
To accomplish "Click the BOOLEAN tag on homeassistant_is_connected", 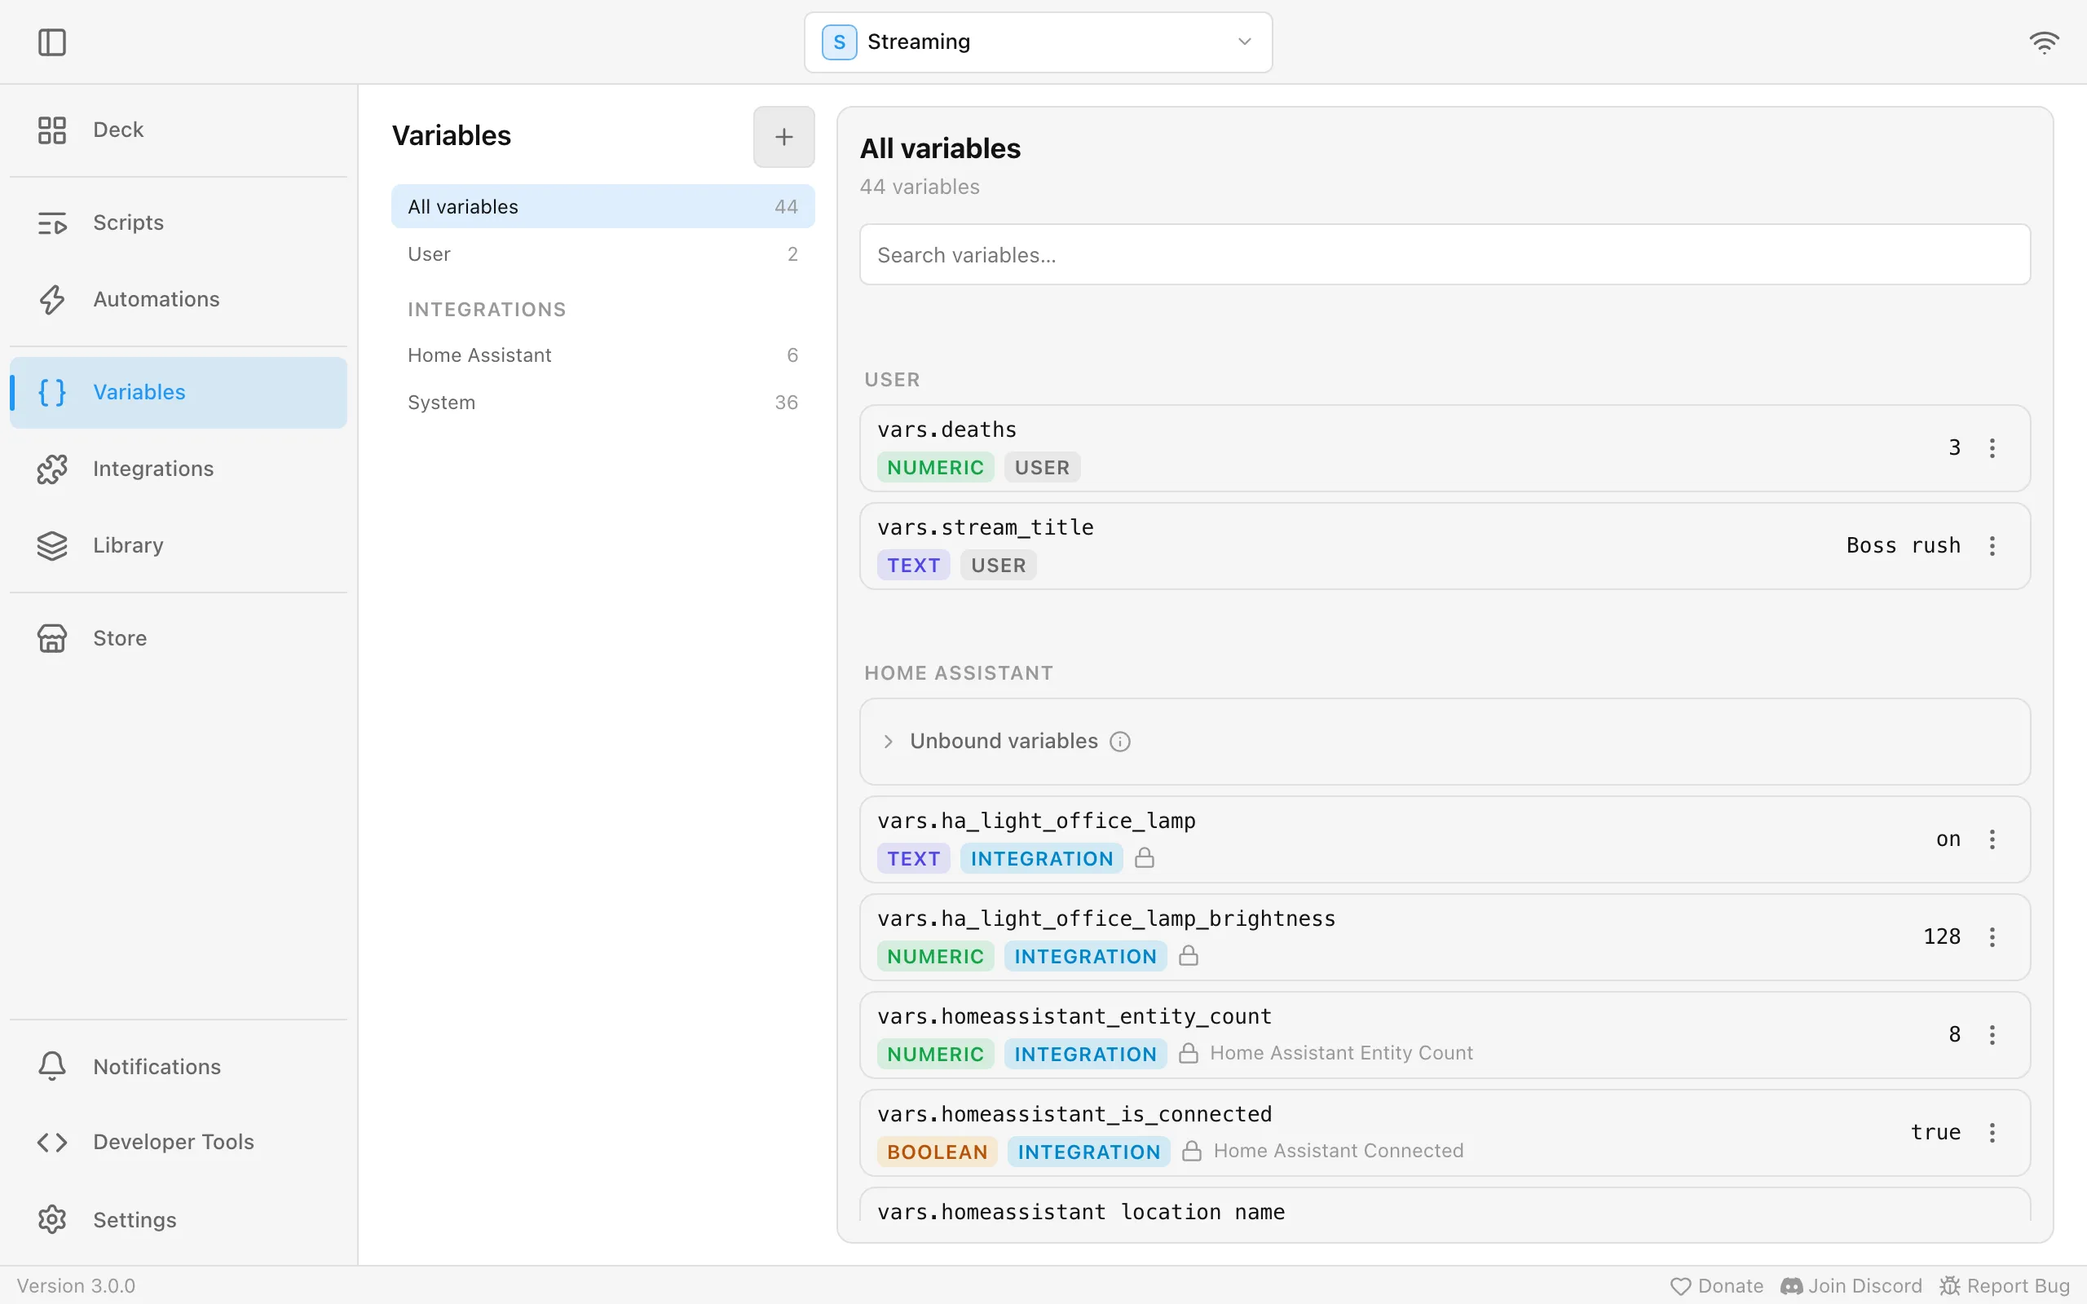I will [938, 1152].
